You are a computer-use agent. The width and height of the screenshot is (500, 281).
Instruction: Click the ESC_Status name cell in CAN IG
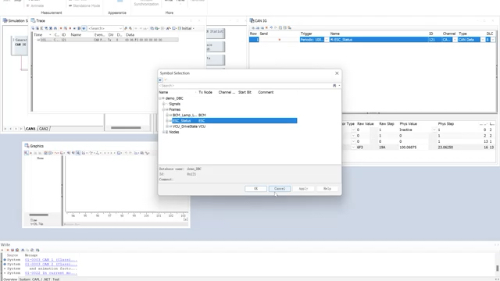tap(379, 40)
